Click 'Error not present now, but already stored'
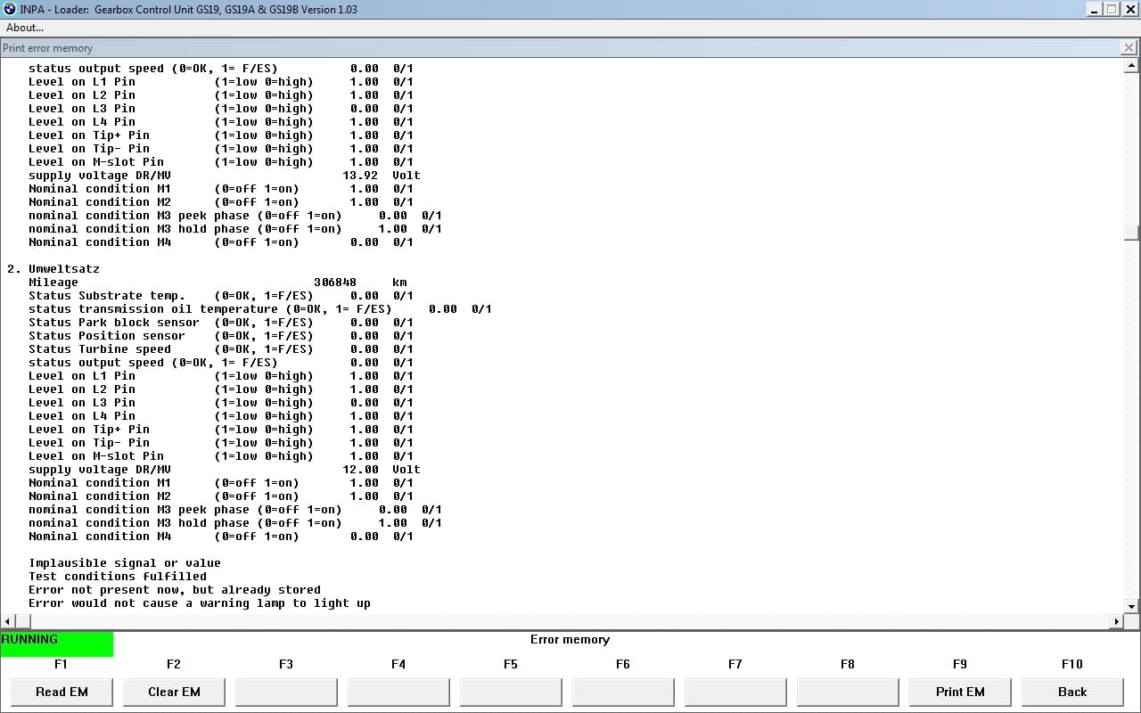 pos(175,589)
